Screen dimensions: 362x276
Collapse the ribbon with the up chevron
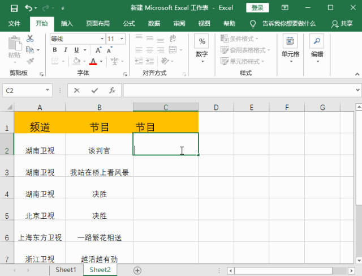pyautogui.click(x=357, y=74)
